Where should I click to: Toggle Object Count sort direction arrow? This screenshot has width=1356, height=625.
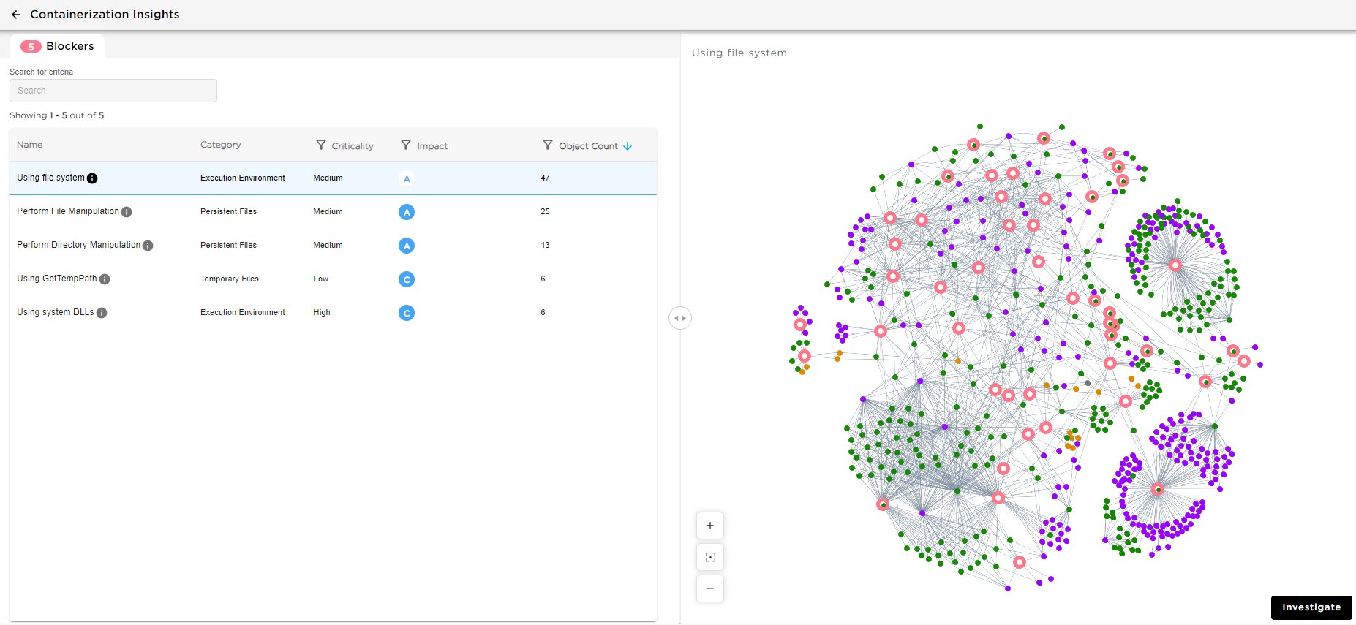[x=628, y=146]
